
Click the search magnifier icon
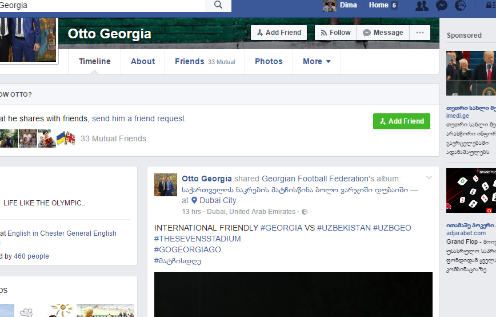pyautogui.click(x=218, y=5)
